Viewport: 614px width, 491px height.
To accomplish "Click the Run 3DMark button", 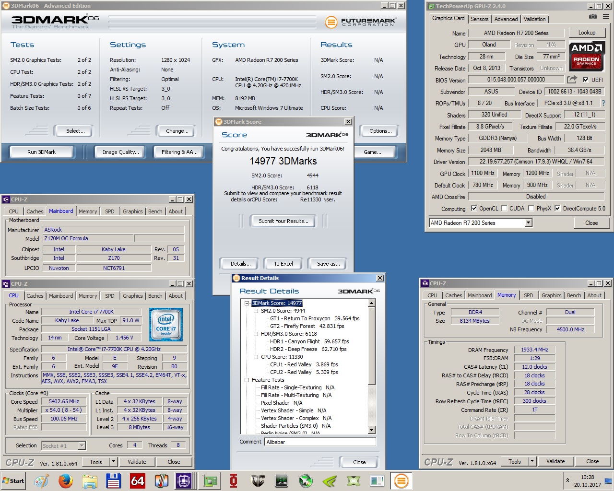I will (x=41, y=152).
